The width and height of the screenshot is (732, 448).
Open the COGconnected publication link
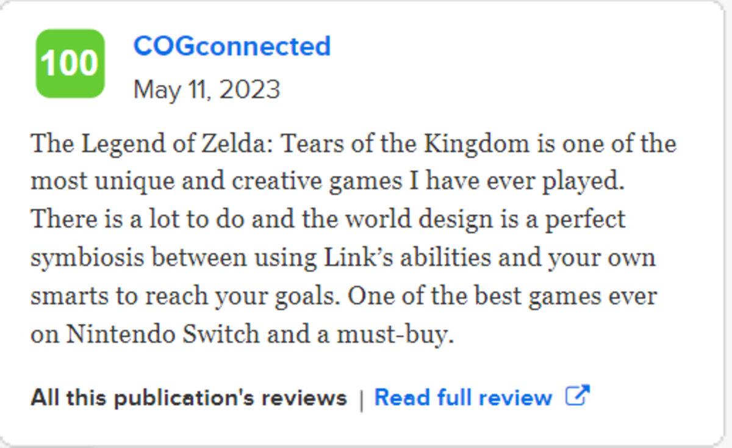click(x=232, y=46)
